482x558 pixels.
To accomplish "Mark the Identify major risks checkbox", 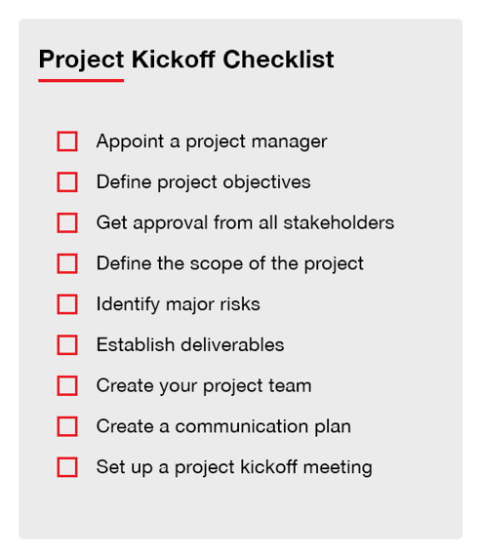I will click(x=67, y=304).
